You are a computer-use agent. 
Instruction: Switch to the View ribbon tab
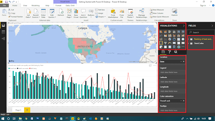point(25,5)
